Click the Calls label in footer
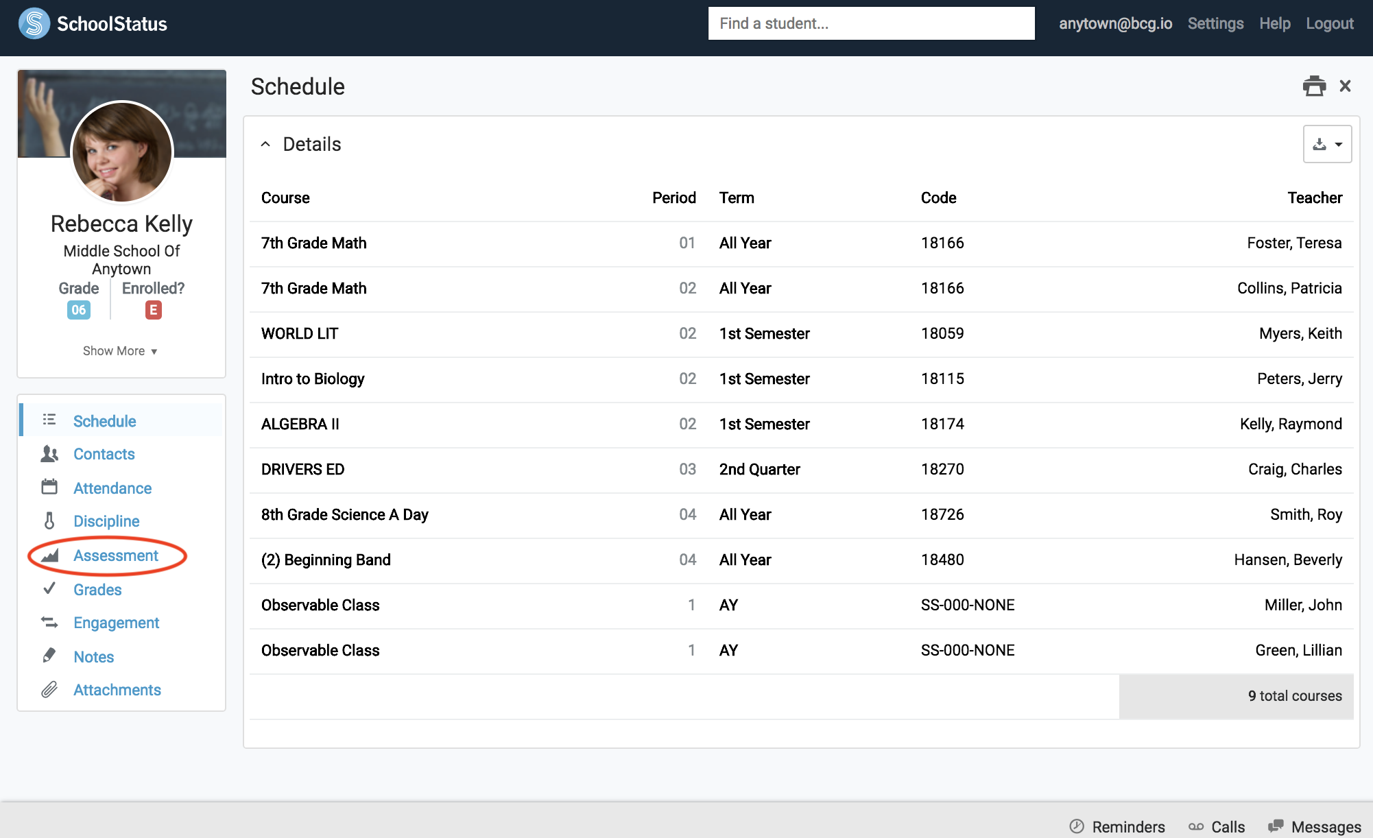The image size is (1373, 838). point(1228,827)
